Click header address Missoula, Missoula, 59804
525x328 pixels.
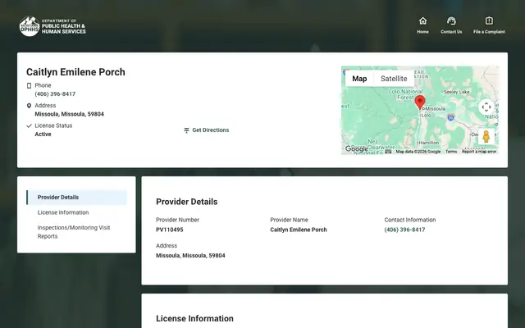click(69, 114)
